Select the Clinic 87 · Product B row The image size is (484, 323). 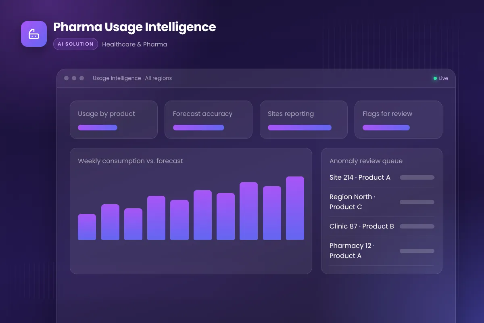click(x=382, y=226)
